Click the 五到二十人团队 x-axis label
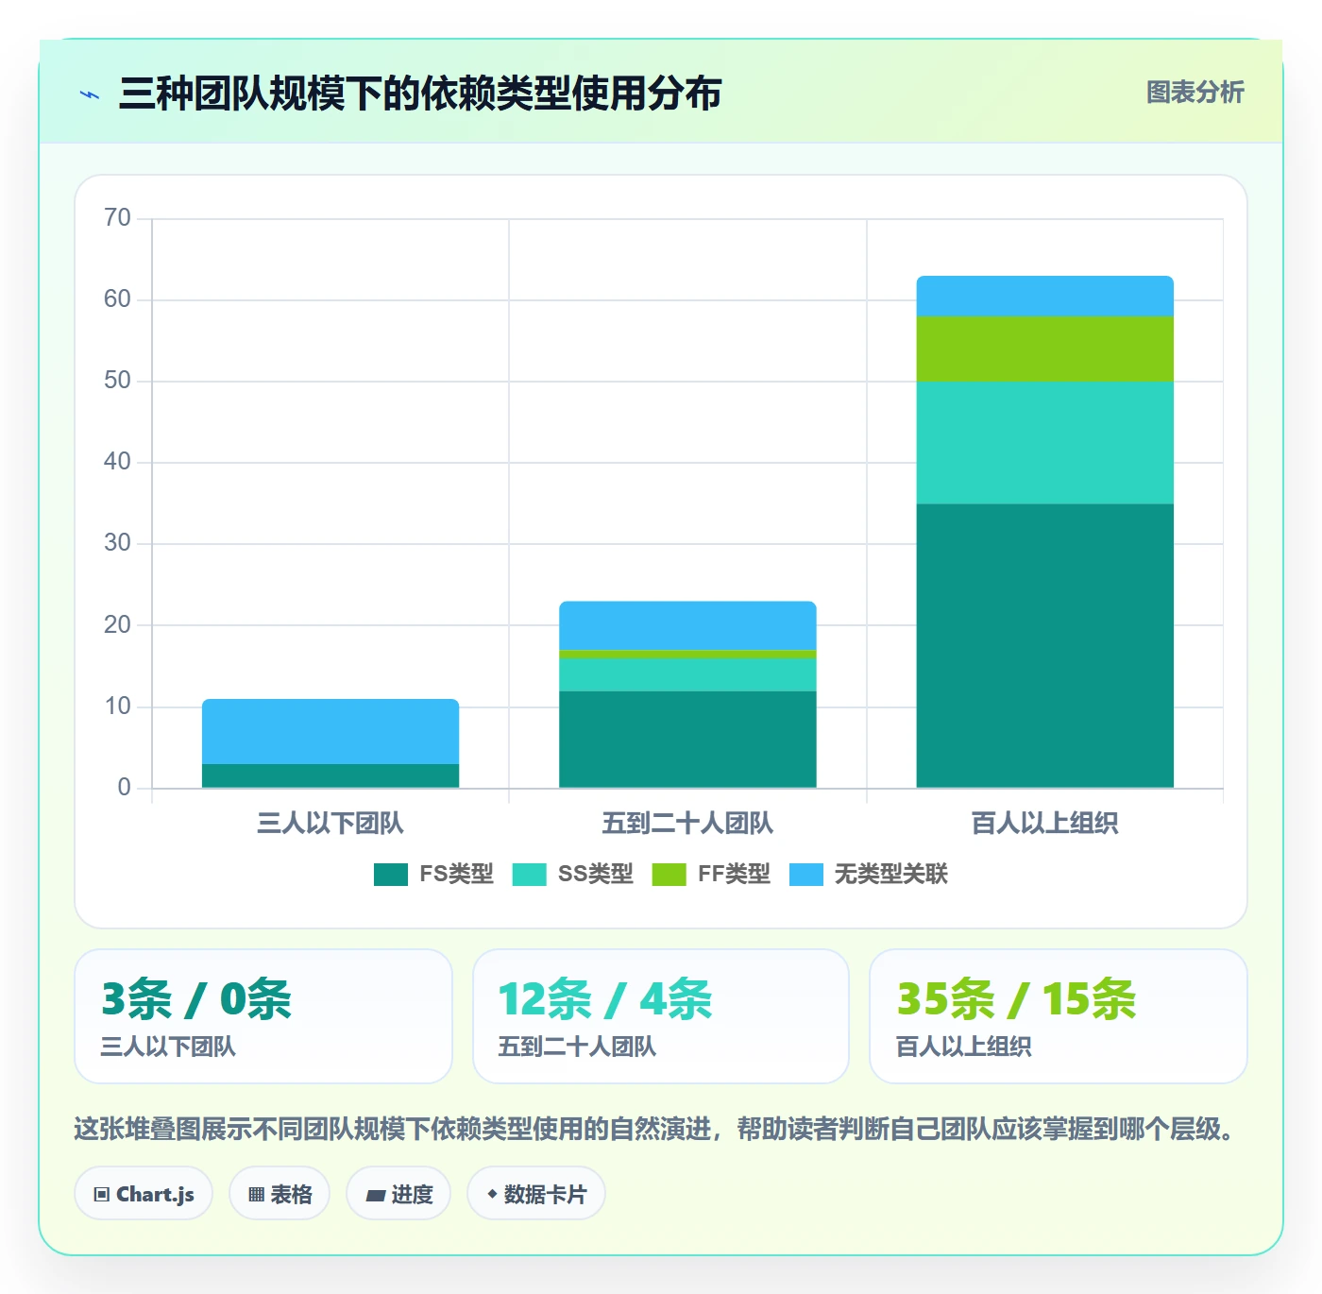1322x1294 pixels. point(687,824)
